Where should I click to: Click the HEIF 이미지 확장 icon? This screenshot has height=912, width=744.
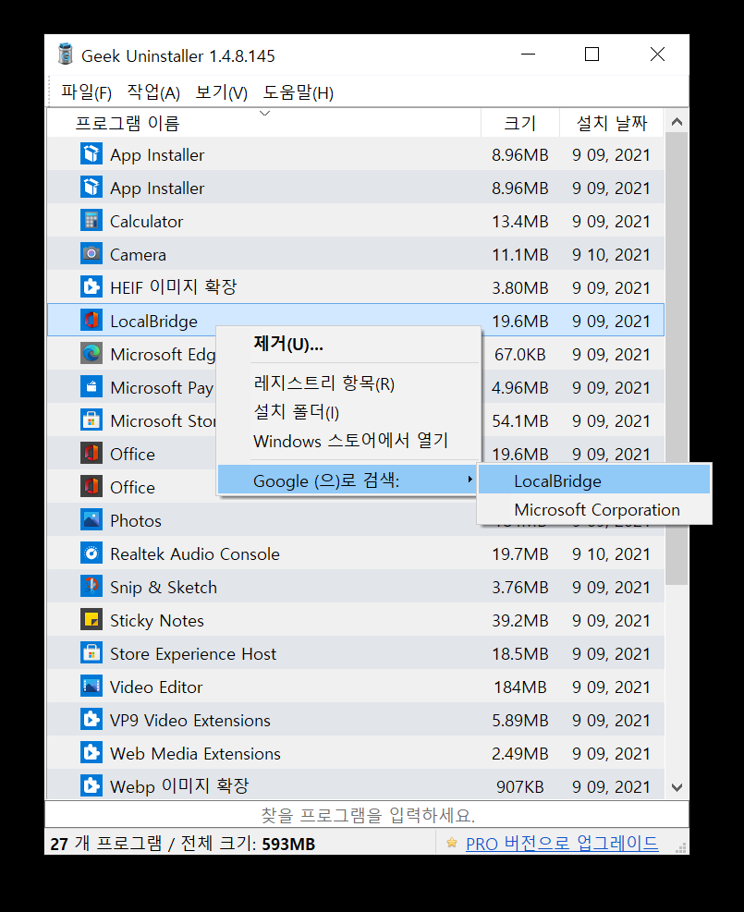[91, 286]
